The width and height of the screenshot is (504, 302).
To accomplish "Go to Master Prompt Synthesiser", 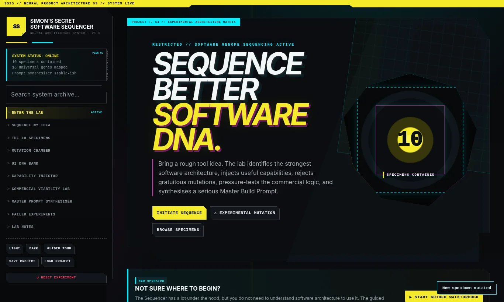I will click(56, 201).
